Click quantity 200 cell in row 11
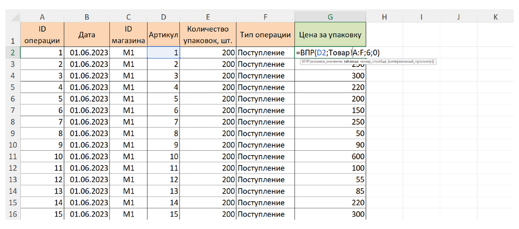The image size is (519, 229). click(x=208, y=156)
